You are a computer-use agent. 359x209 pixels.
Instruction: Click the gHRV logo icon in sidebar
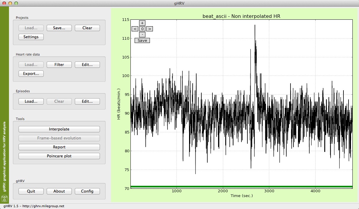[4, 198]
